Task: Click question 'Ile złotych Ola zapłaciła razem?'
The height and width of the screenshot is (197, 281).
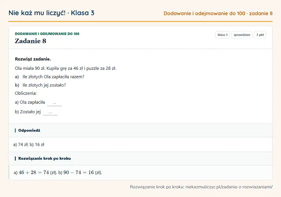Action: point(53,77)
